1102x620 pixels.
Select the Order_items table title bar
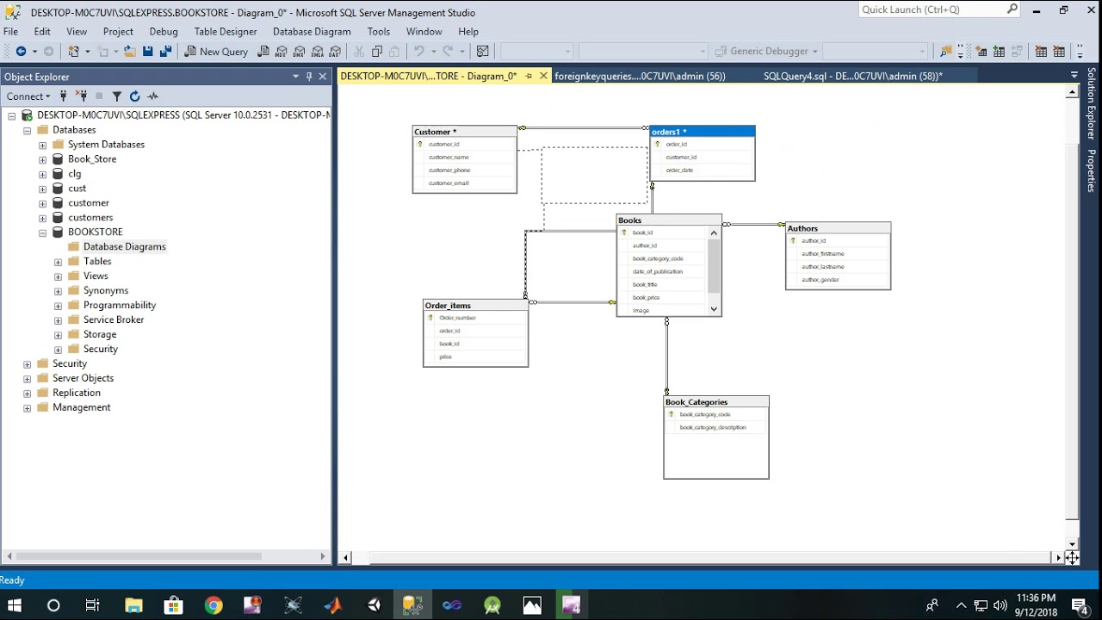tap(475, 306)
